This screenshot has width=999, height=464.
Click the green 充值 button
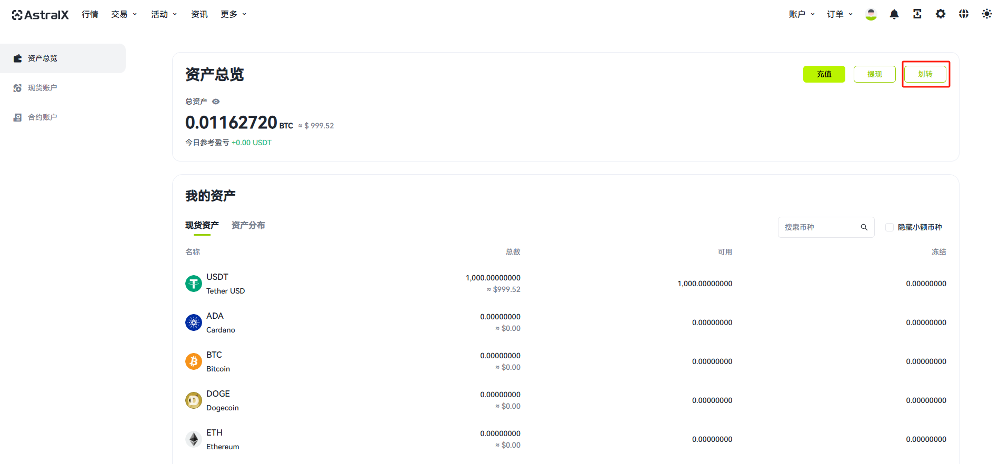824,74
